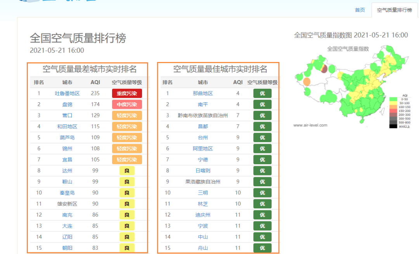This screenshot has width=419, height=254.
Task: Click the green 0-50 legend swatch
Action: pos(393,99)
